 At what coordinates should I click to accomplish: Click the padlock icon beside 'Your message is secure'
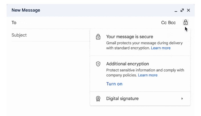tap(98, 37)
